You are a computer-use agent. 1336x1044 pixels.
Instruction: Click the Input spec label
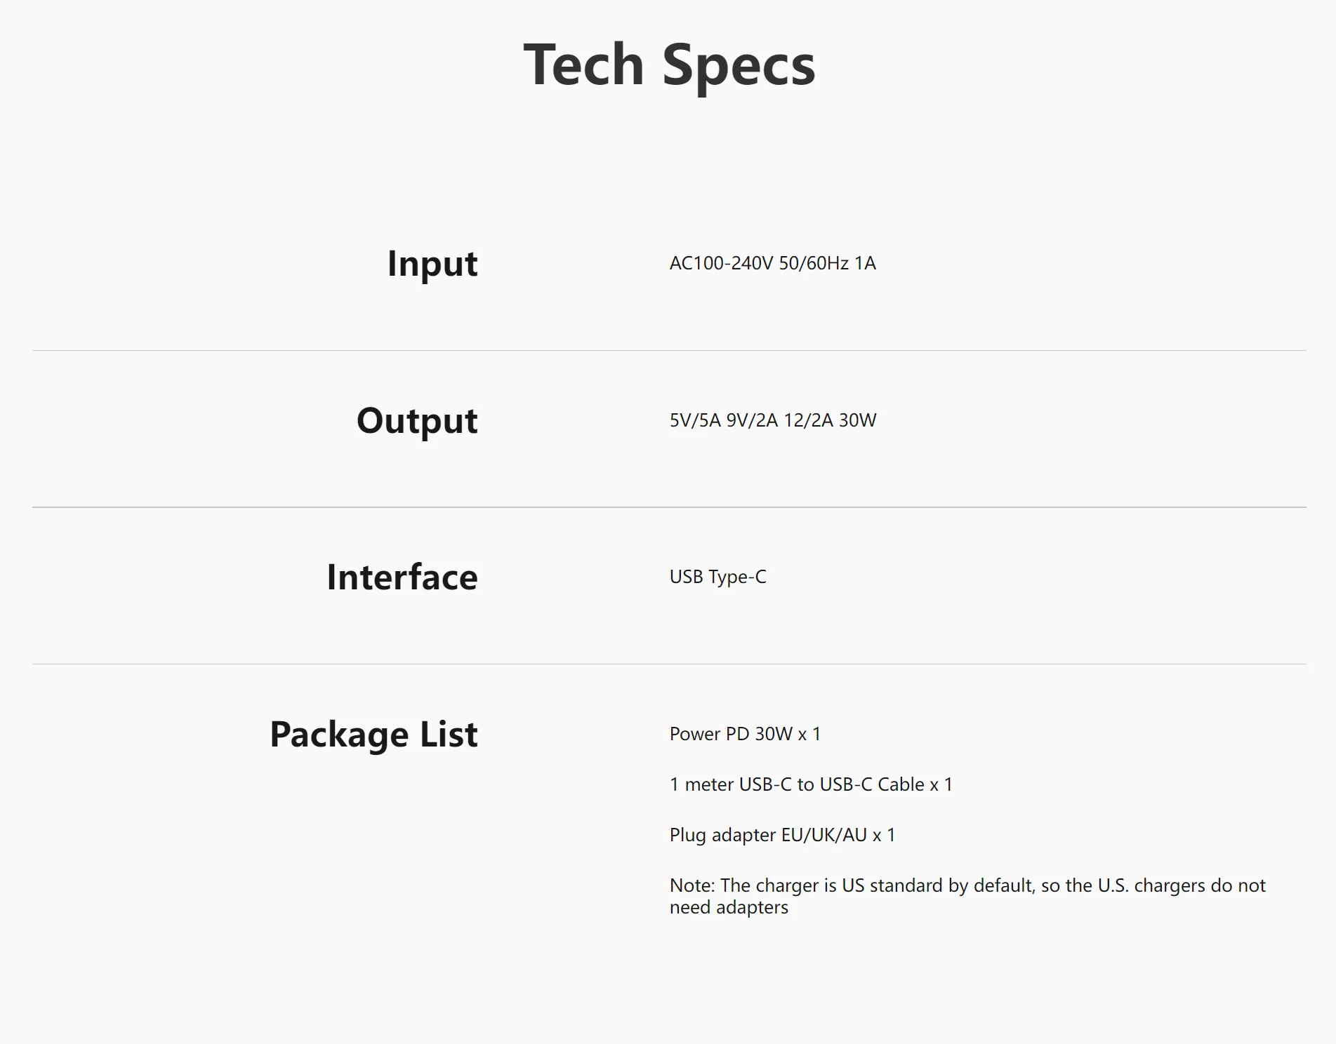point(432,264)
